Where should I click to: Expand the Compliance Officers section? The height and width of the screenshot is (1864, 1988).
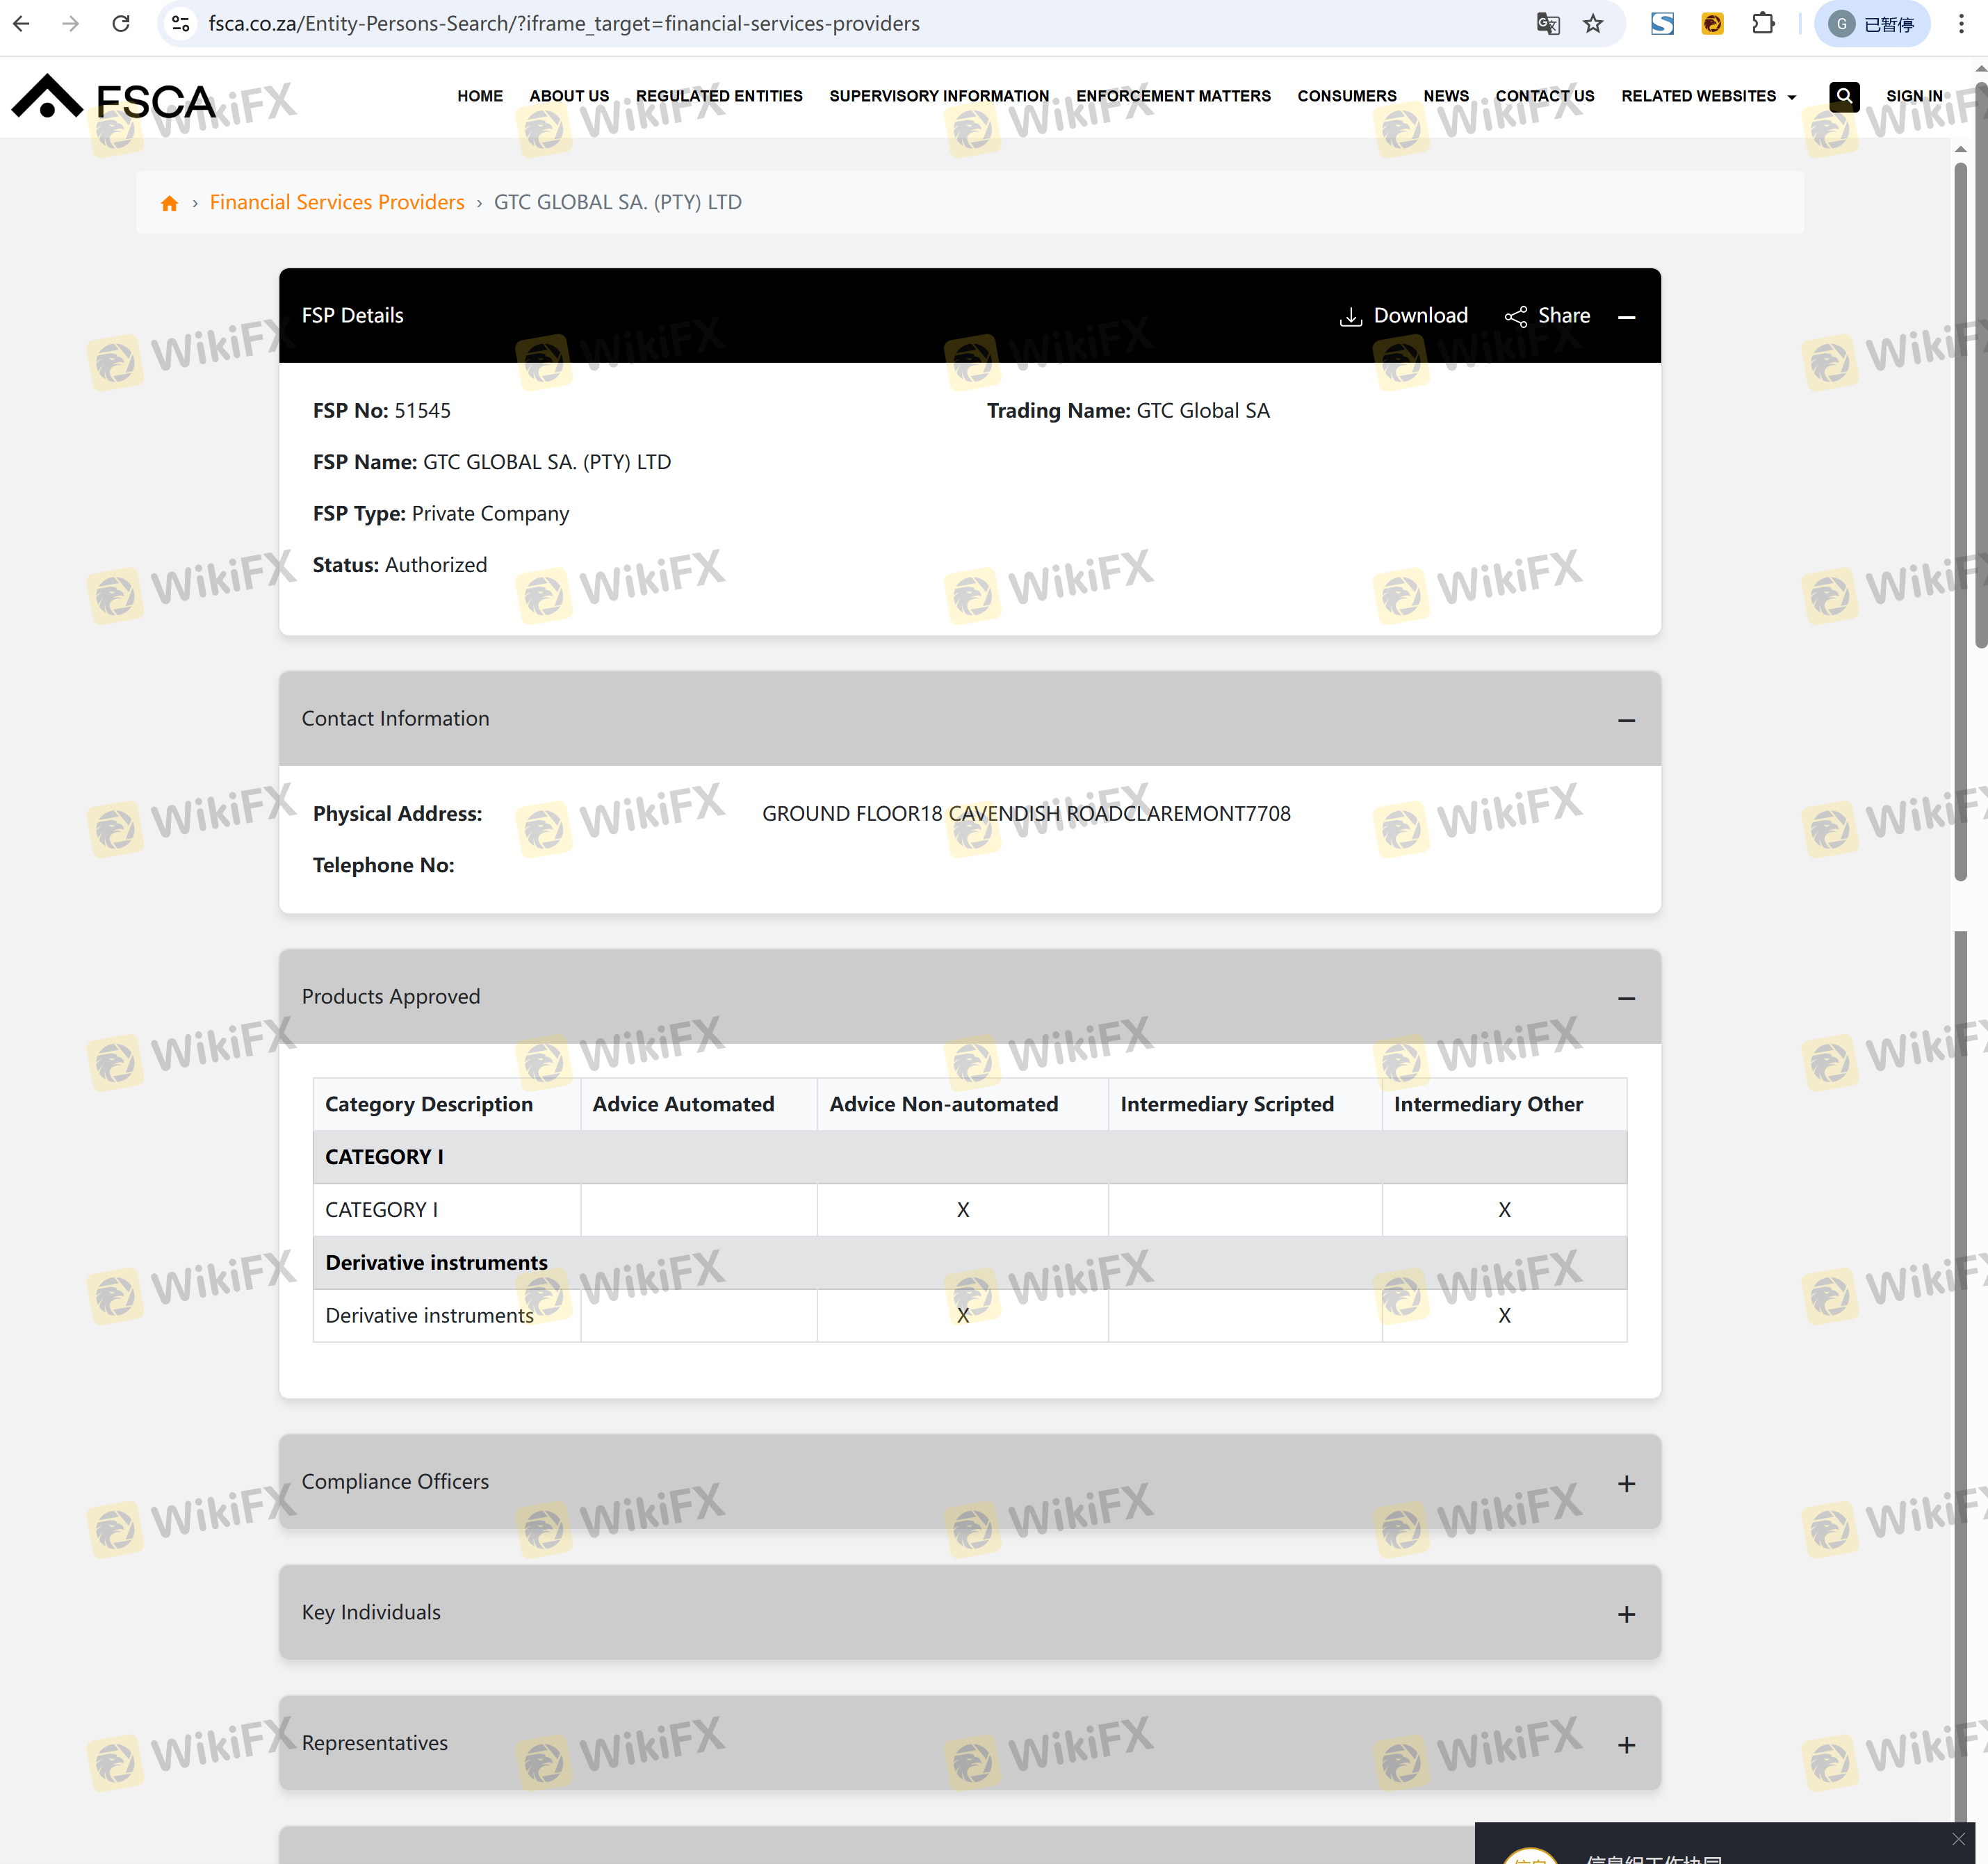(1626, 1483)
